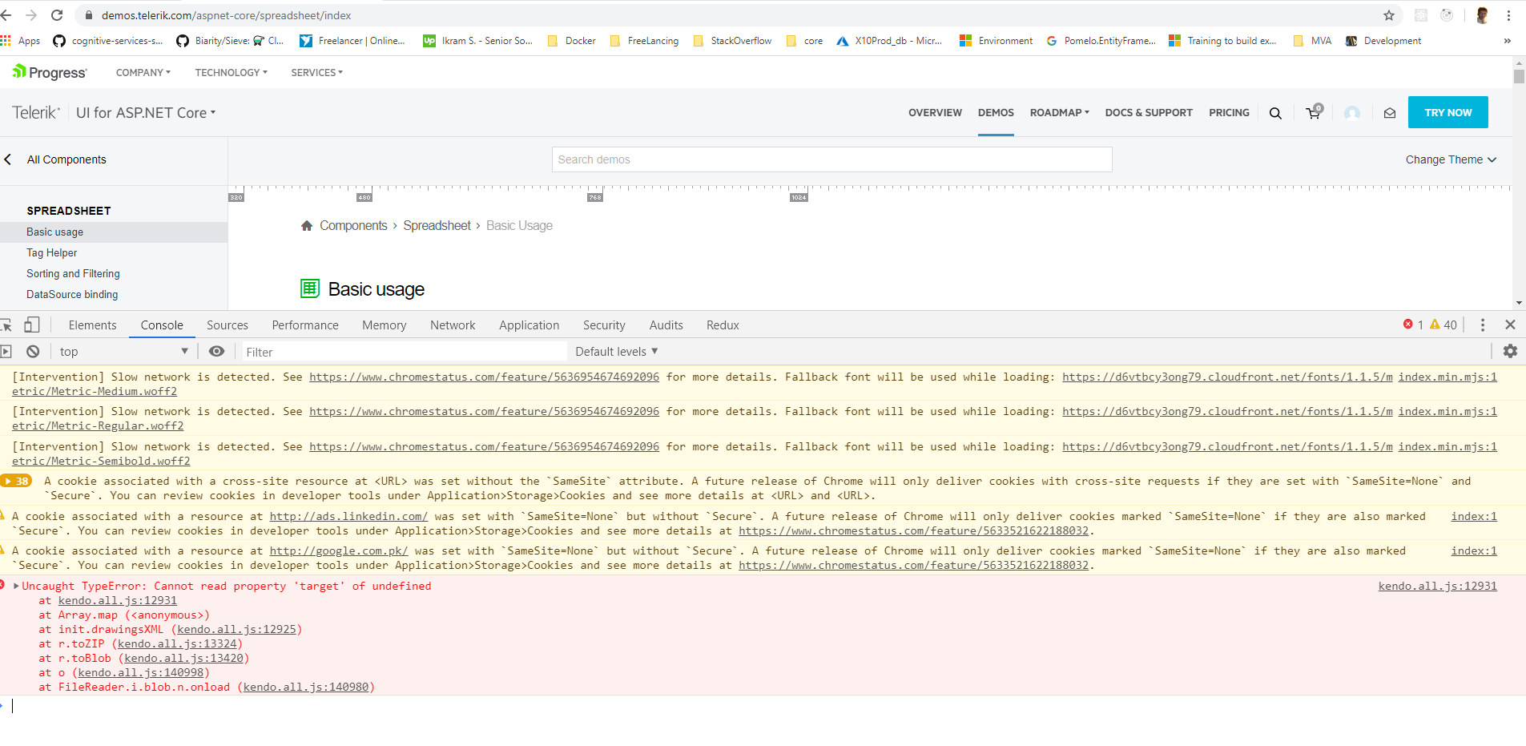The image size is (1526, 746).
Task: Switch to the Network tab
Action: coord(453,325)
